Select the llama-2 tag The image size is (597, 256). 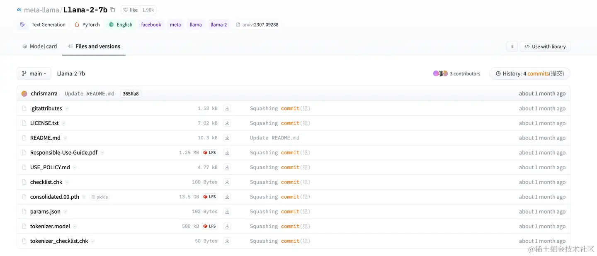[219, 24]
